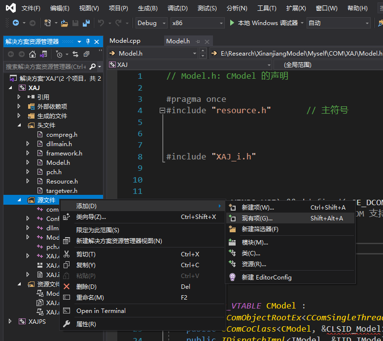The height and width of the screenshot is (341, 383).
Task: Click the Home icon in Solution Explorer
Action: [x=33, y=54]
